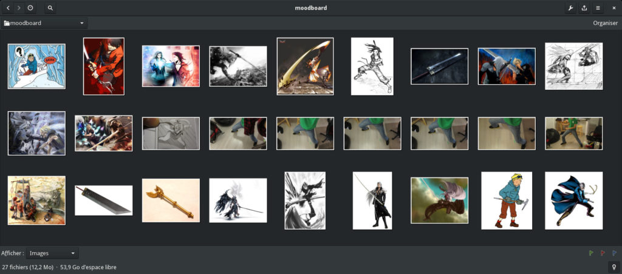Select the golden sword slash thumbnail
This screenshot has width=622, height=274.
point(305,66)
